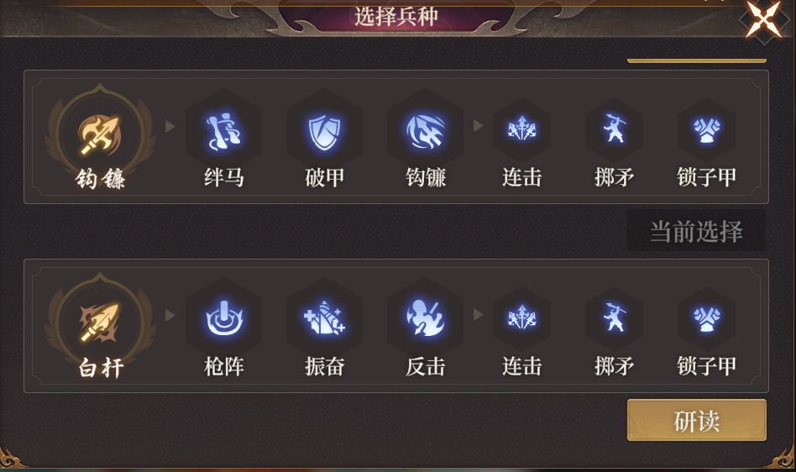The width and height of the screenshot is (796, 472).
Task: Open the 反击 skill icon
Action: (x=426, y=320)
